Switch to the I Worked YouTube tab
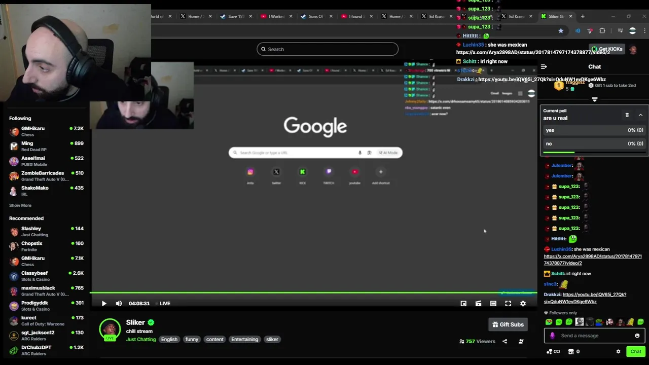The image size is (649, 365). [x=275, y=16]
